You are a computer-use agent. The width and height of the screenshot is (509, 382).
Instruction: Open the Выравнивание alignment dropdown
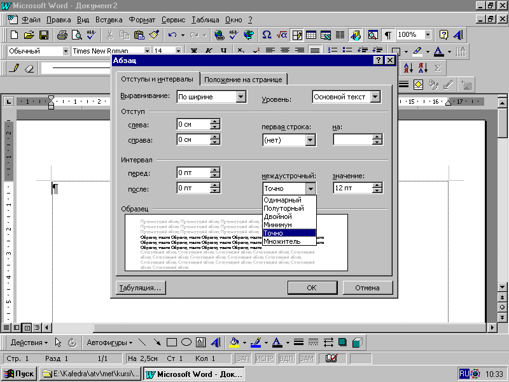[241, 97]
